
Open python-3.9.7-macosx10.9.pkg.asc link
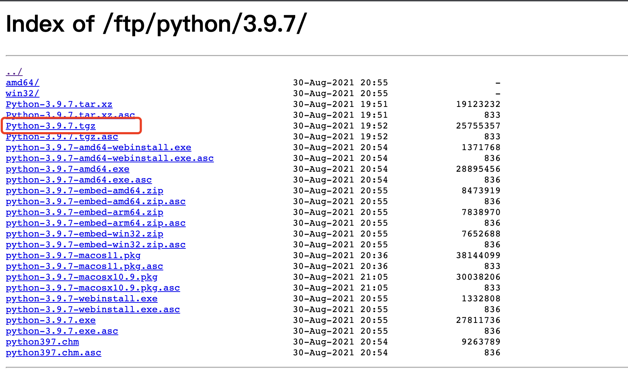click(93, 288)
